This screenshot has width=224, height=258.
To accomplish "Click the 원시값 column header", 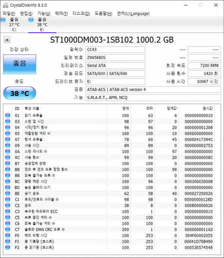I will coord(197,109).
